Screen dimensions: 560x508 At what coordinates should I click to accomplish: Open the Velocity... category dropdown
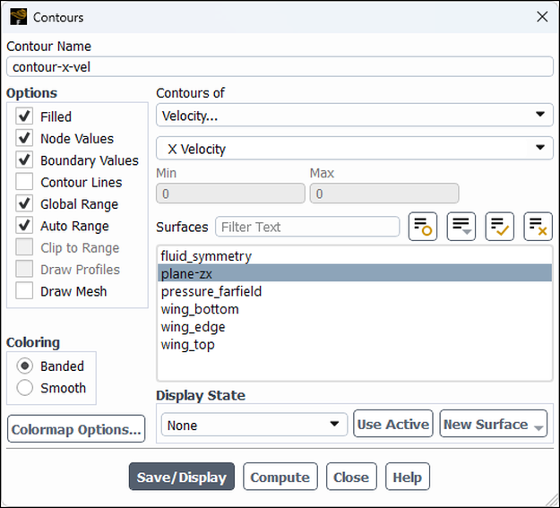354,115
